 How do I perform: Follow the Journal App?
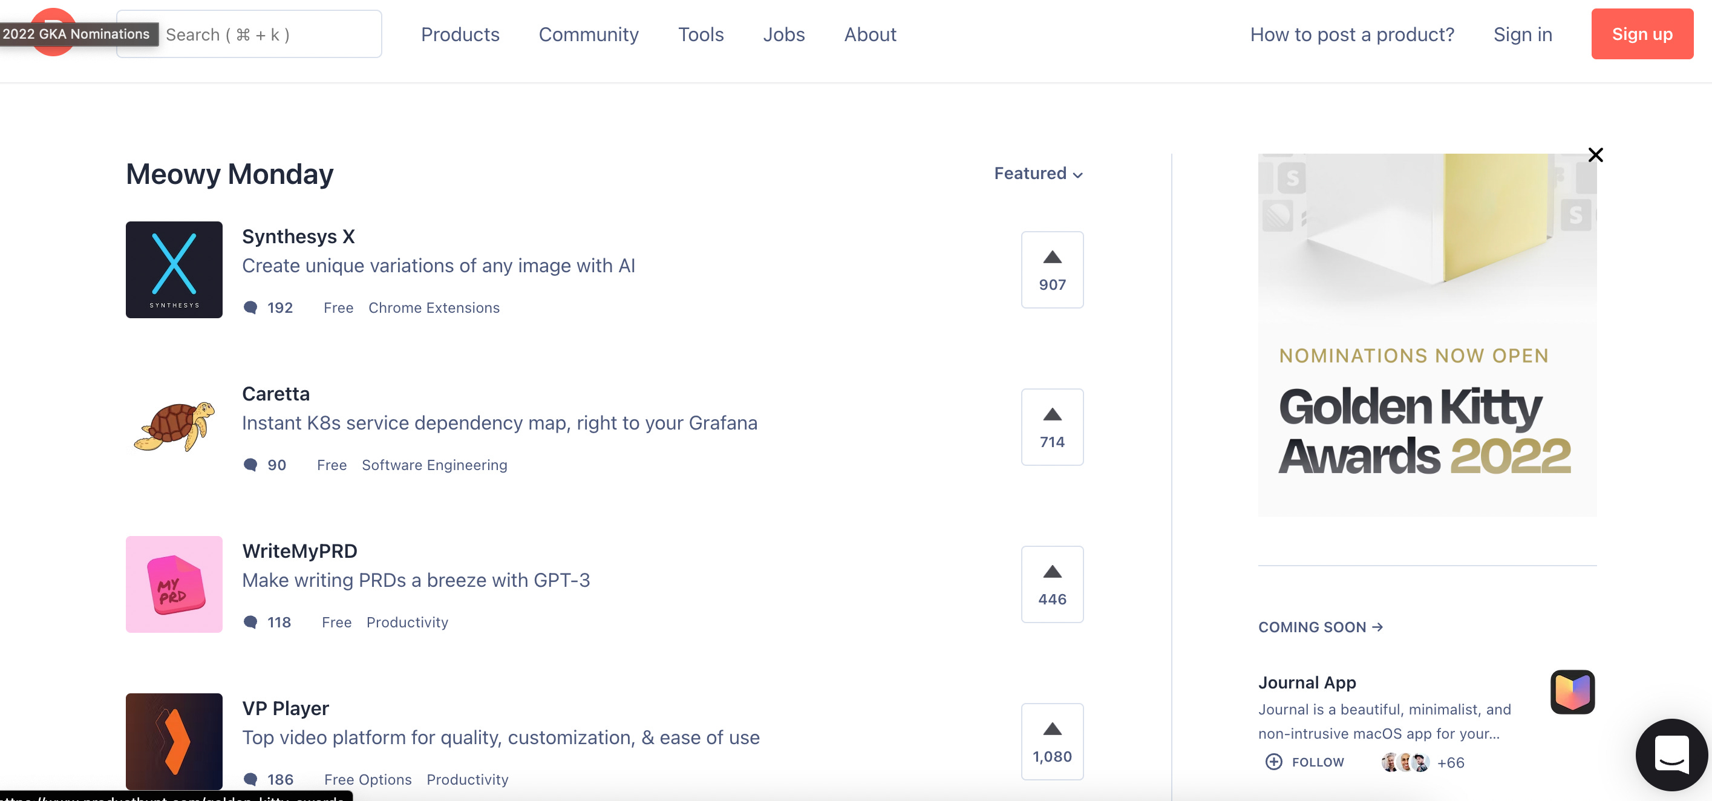pyautogui.click(x=1305, y=762)
